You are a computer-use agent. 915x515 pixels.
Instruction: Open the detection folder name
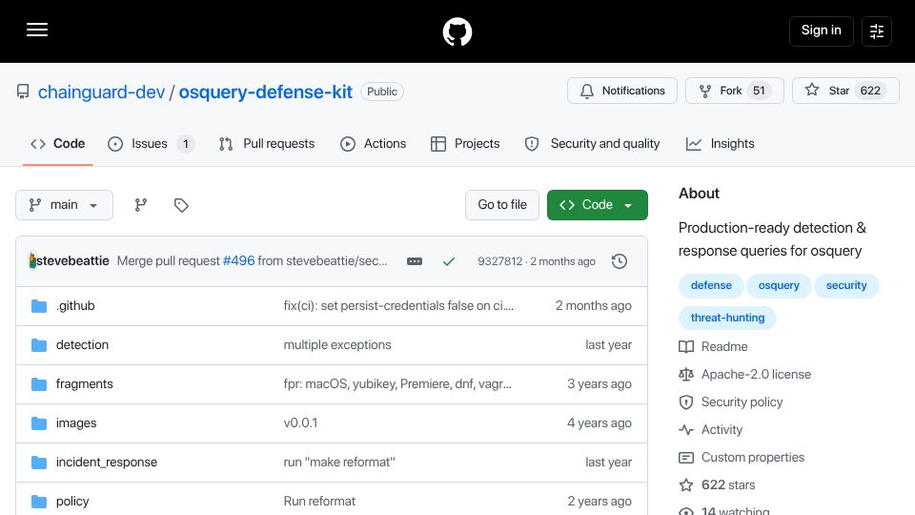click(82, 345)
